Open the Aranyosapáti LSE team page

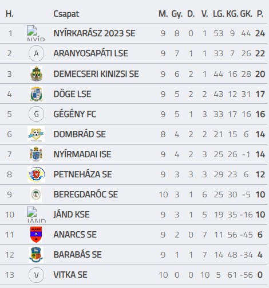click(x=90, y=53)
